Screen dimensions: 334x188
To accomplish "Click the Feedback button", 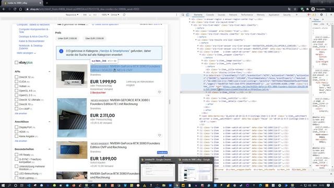I will point(162,152).
